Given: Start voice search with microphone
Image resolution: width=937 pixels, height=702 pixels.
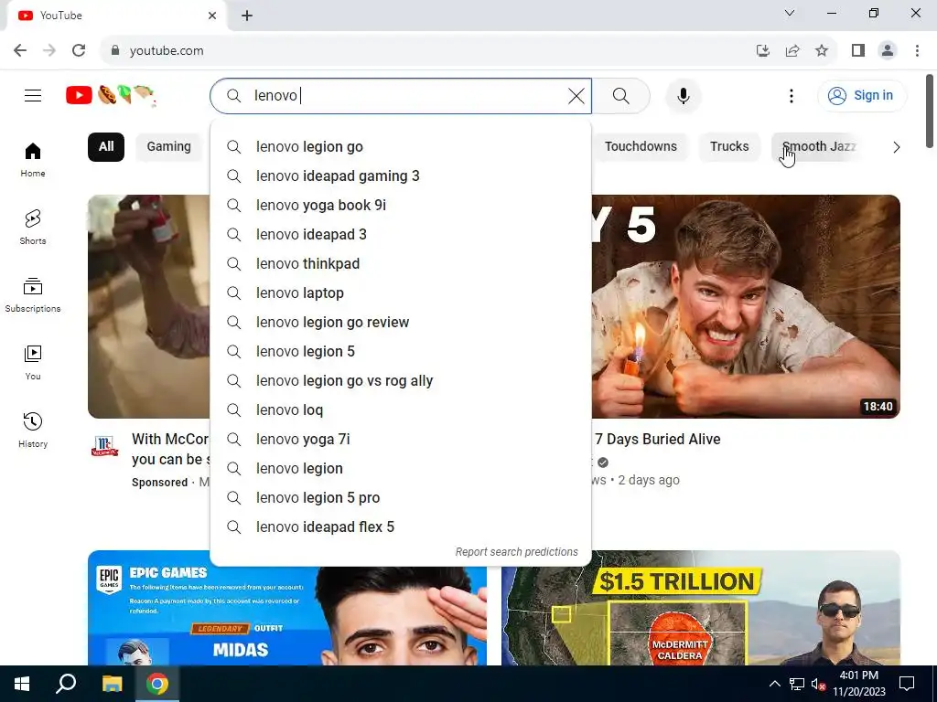Looking at the screenshot, I should tap(683, 95).
